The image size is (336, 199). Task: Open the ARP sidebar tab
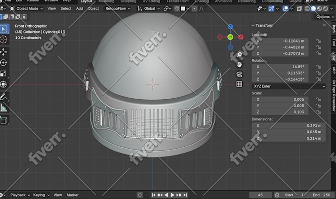(x=334, y=70)
